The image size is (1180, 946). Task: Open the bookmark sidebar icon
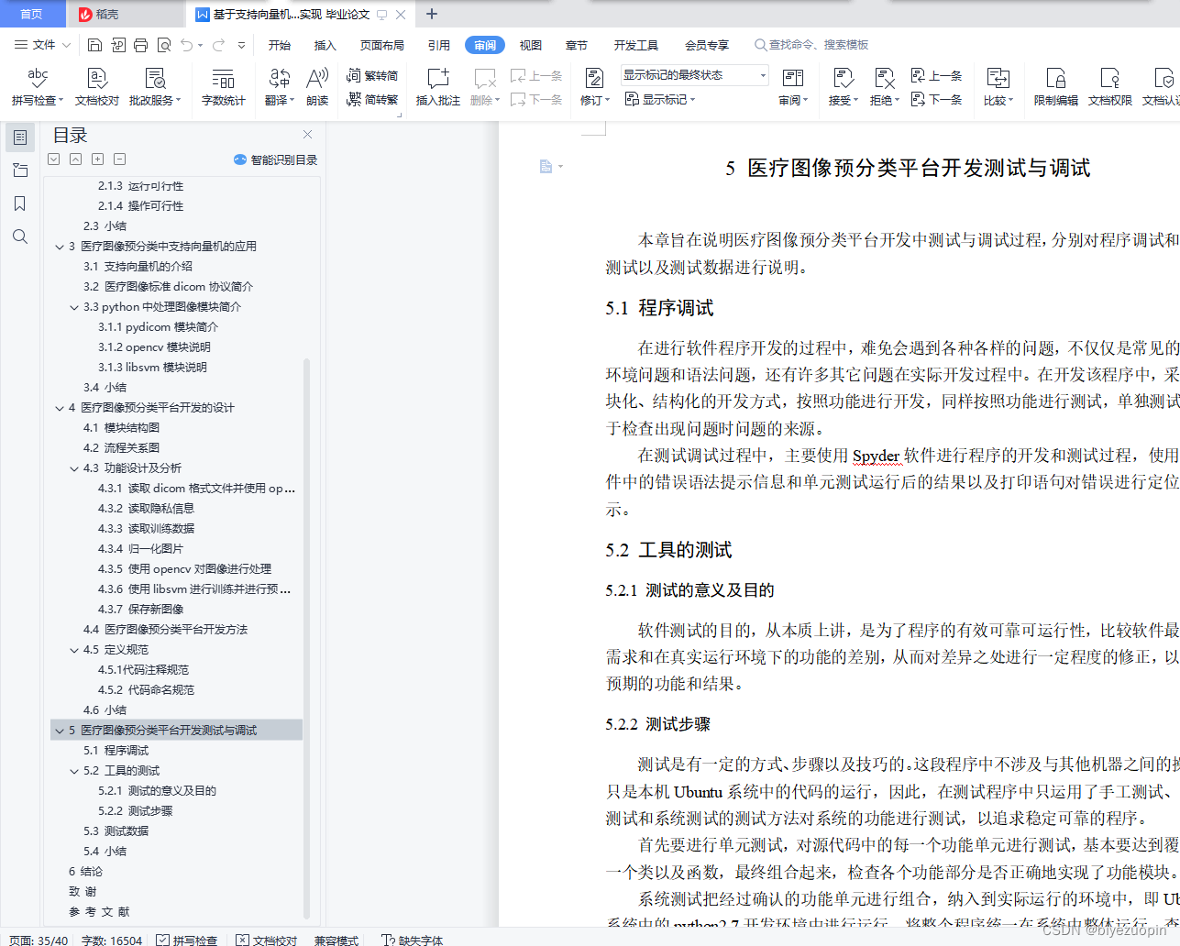(20, 203)
